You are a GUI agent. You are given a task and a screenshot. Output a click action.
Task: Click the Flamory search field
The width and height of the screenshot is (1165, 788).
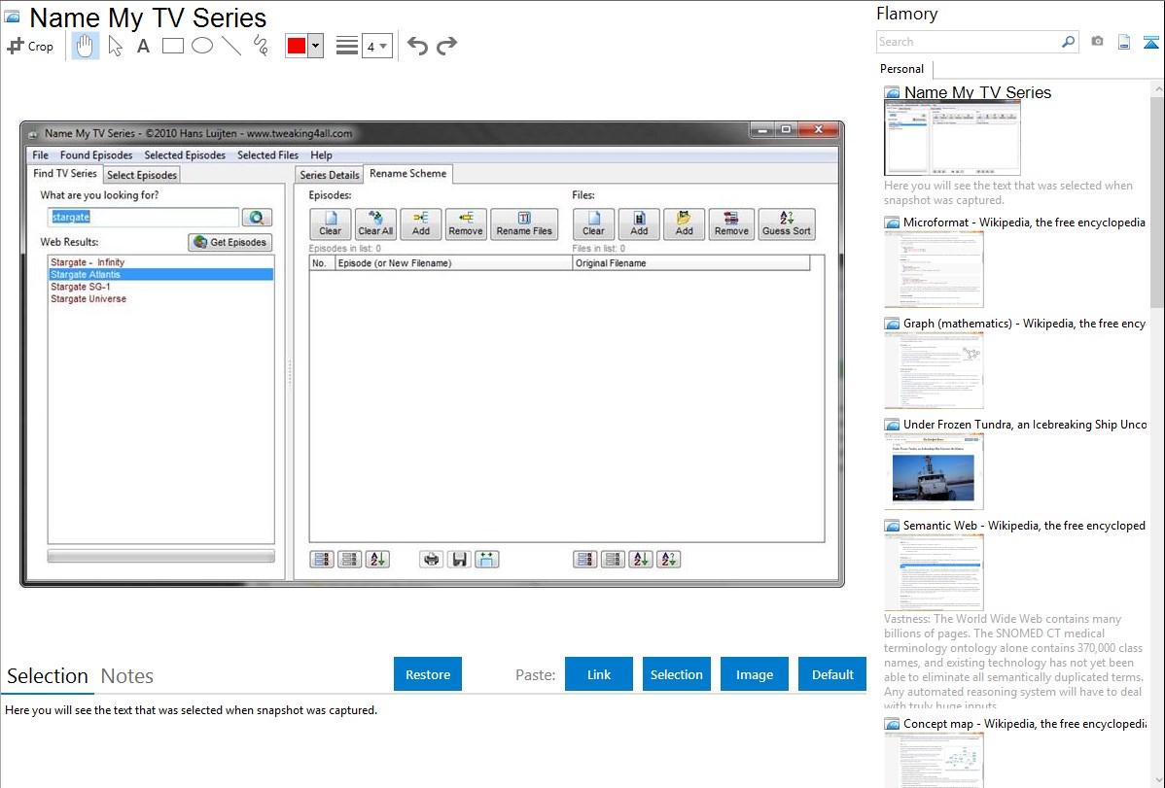(x=969, y=42)
